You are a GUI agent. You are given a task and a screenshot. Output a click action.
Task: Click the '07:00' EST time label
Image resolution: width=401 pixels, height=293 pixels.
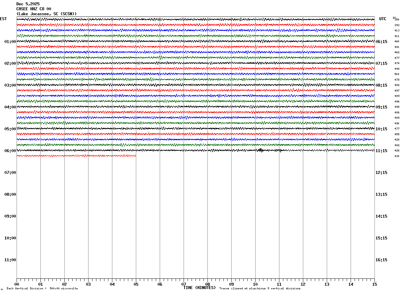[x=10, y=173]
